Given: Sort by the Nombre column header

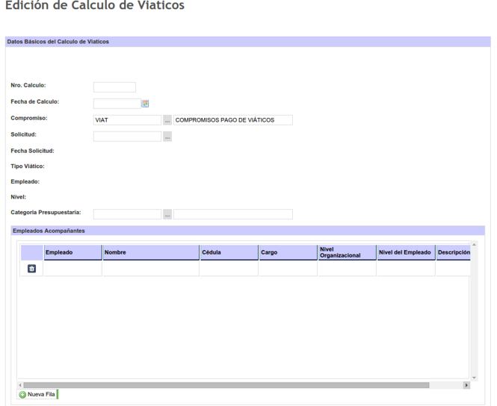Looking at the screenshot, I should [150, 253].
